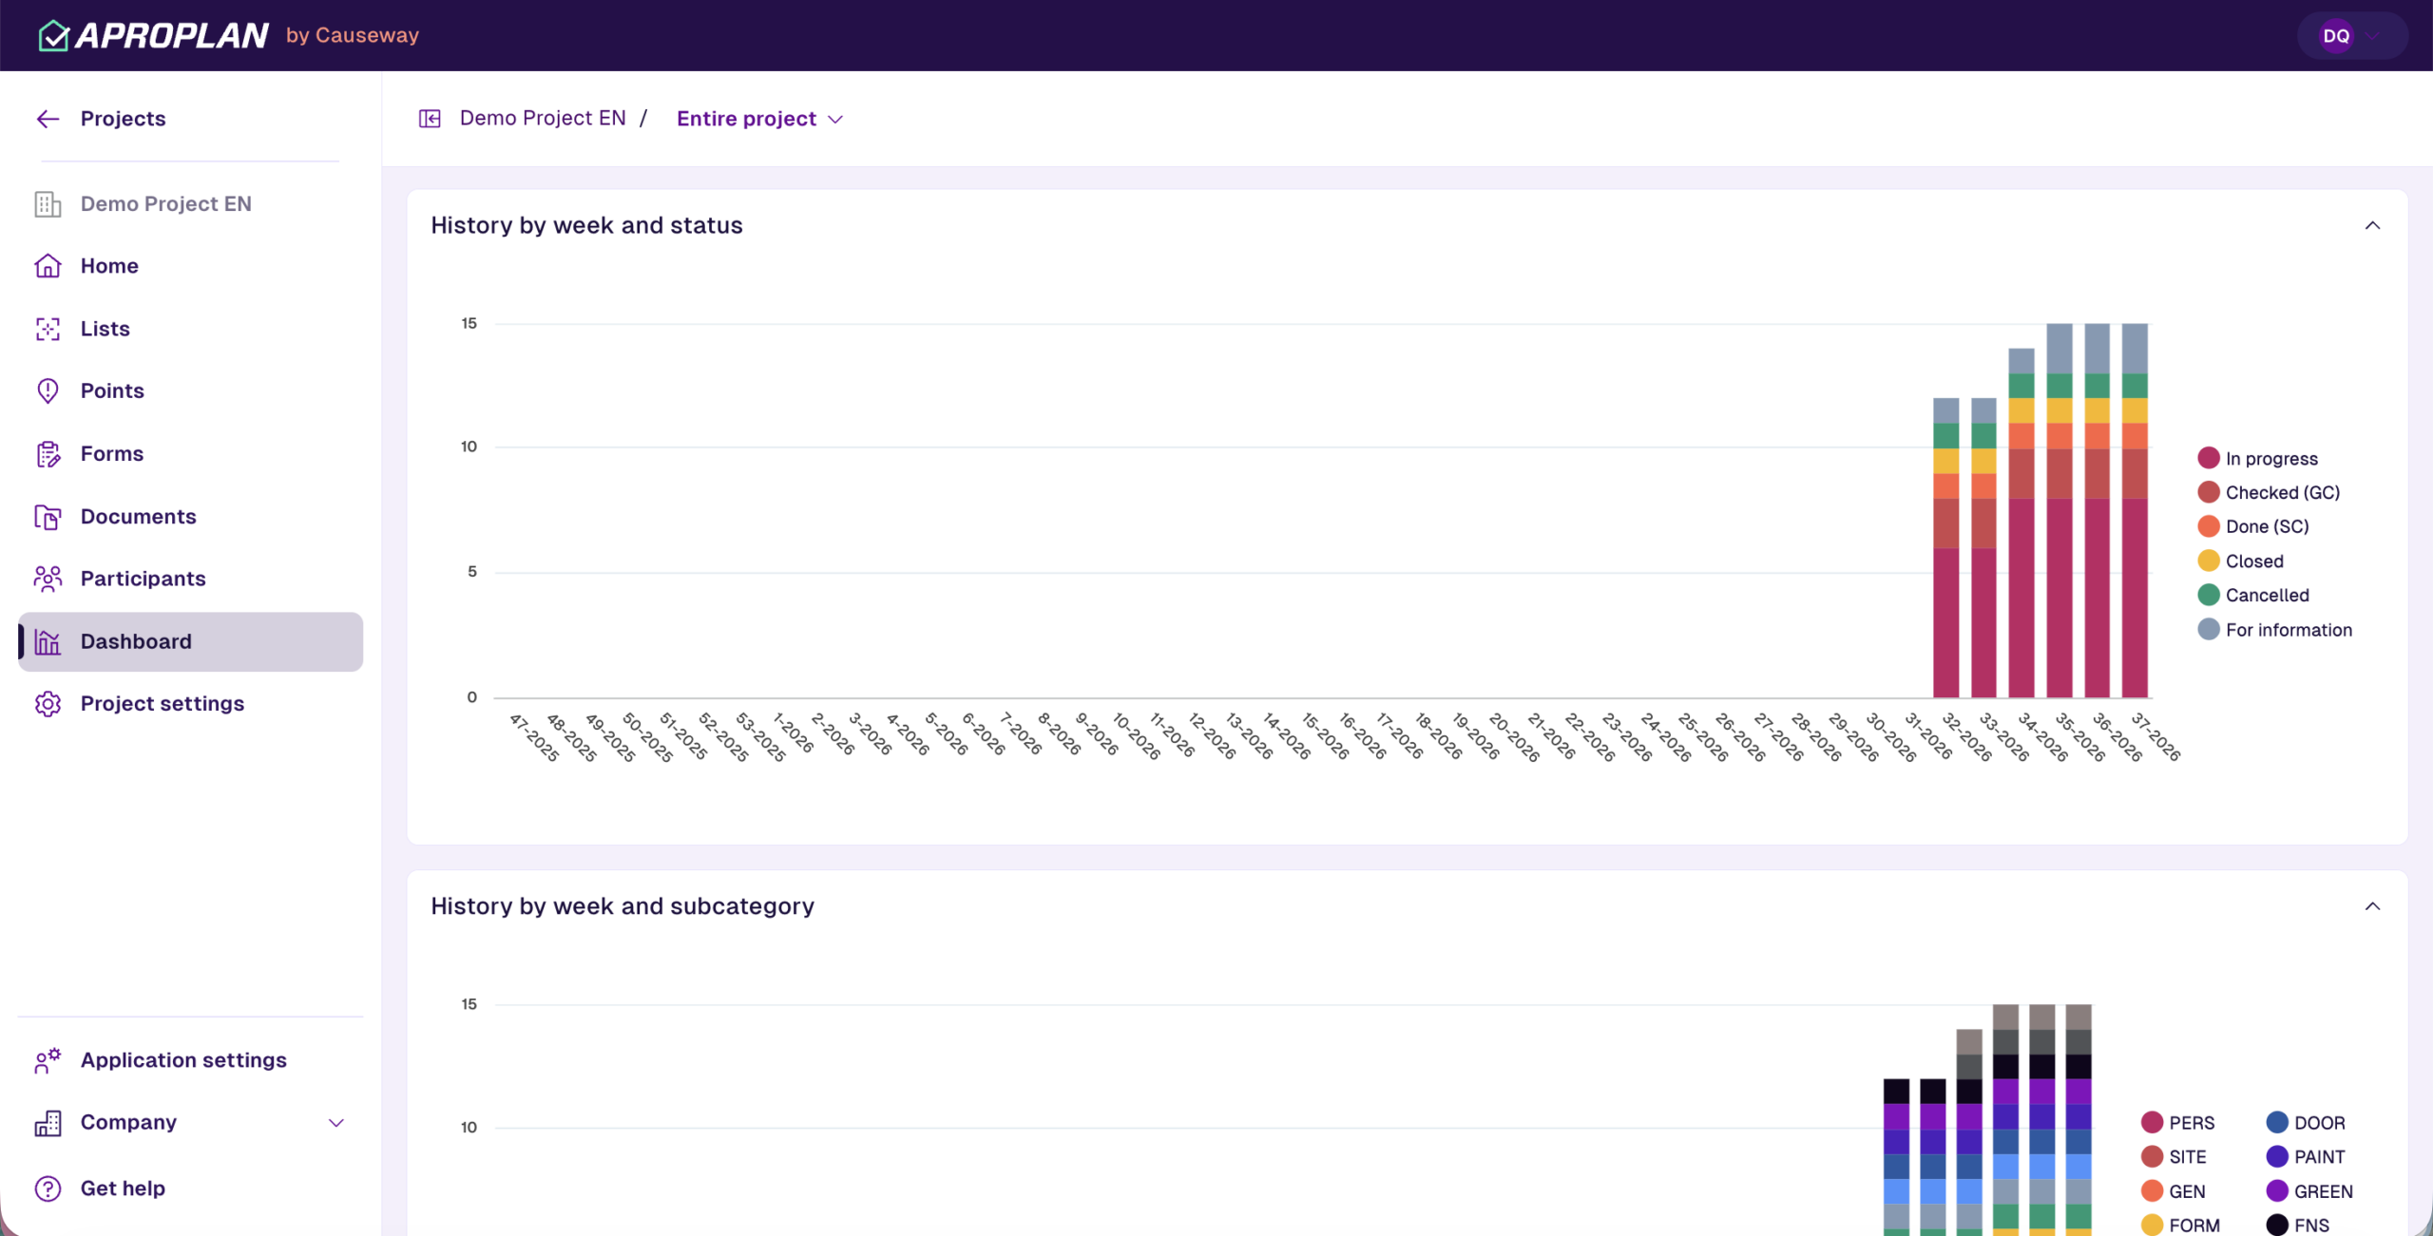Click the Points pin icon
2433x1236 pixels.
point(48,390)
